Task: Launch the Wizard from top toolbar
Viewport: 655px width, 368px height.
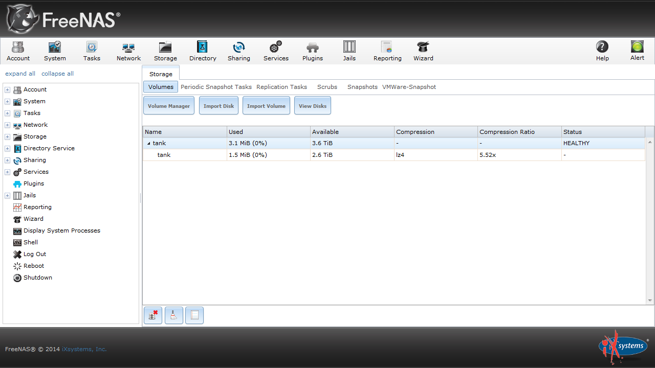Action: coord(423,51)
